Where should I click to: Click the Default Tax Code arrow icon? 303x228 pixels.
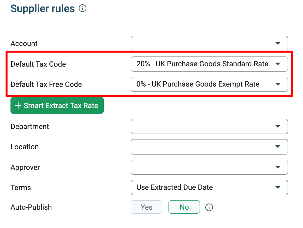click(x=278, y=64)
